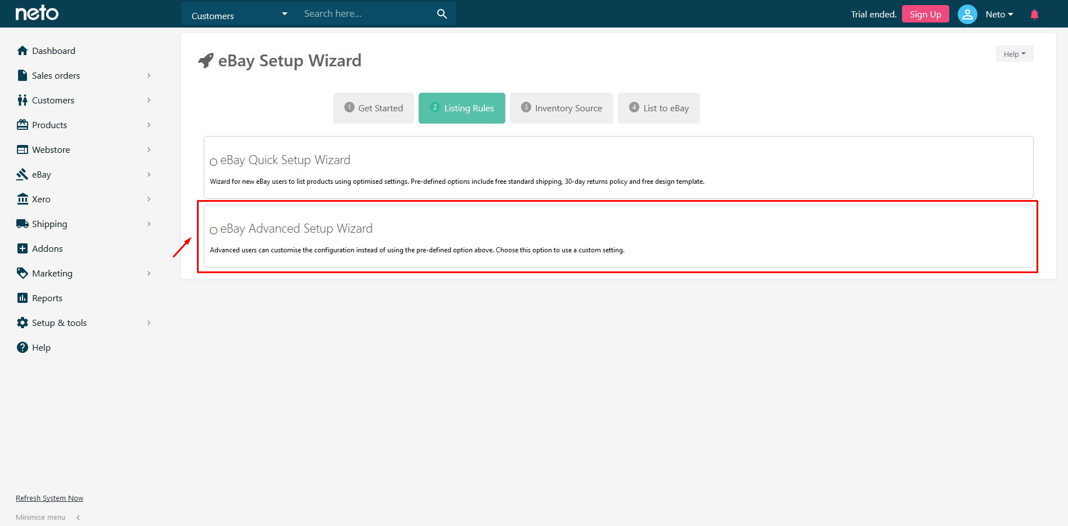Go to the Get Started step
The width and height of the screenshot is (1068, 526).
pos(374,108)
